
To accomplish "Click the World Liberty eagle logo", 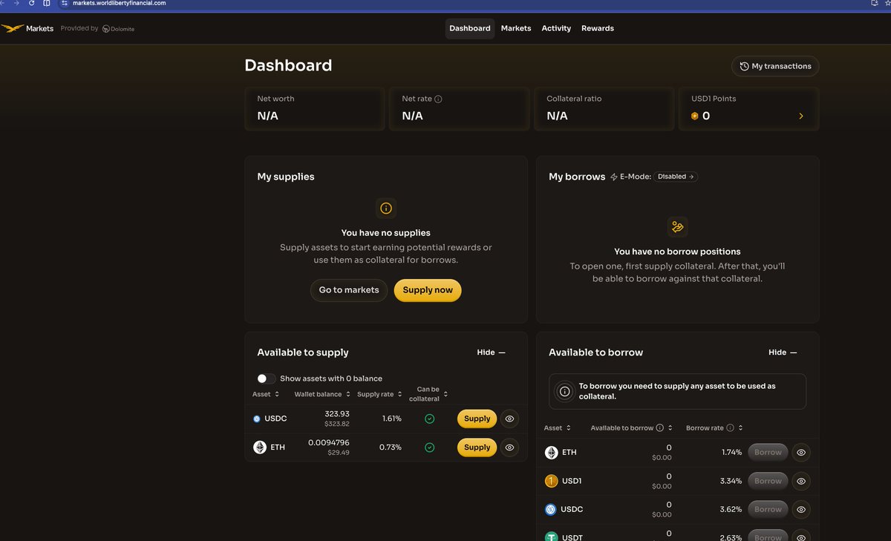I will [x=13, y=28].
